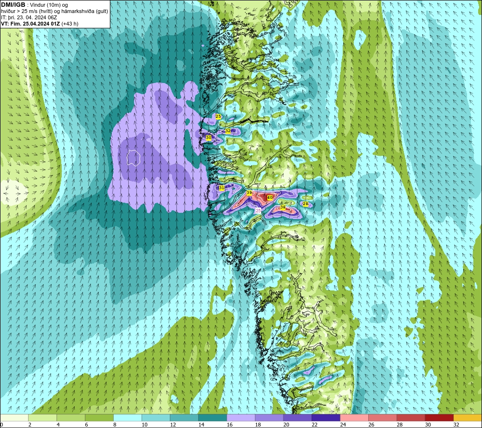Choose the 6–8 m/s olive green legend swatch

point(99,417)
